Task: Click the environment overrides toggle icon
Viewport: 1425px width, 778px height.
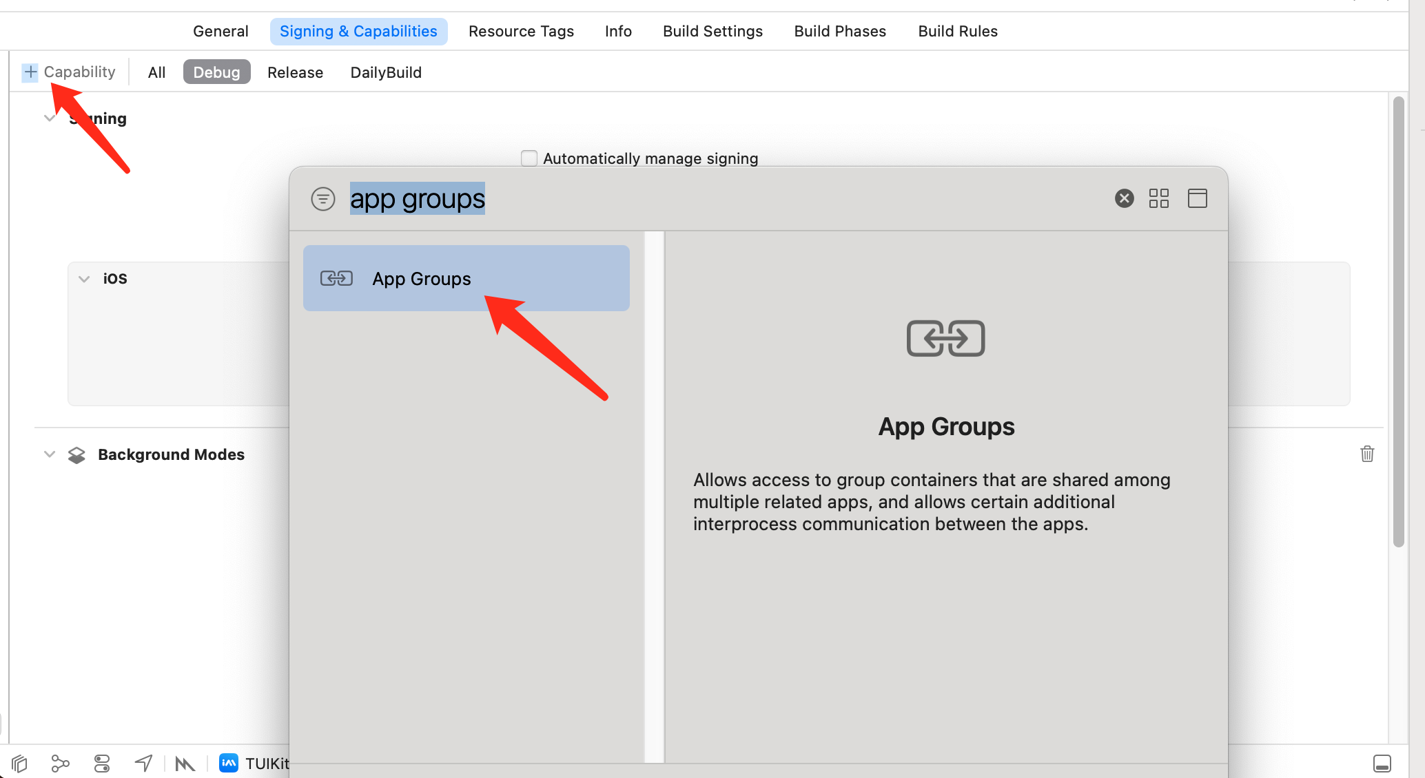Action: click(x=102, y=764)
